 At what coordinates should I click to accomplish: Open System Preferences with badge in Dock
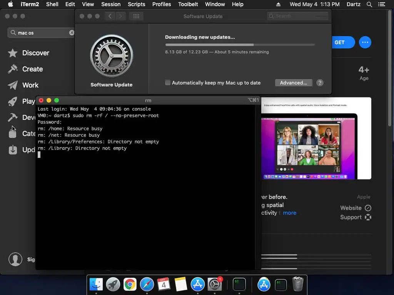pyautogui.click(x=215, y=285)
